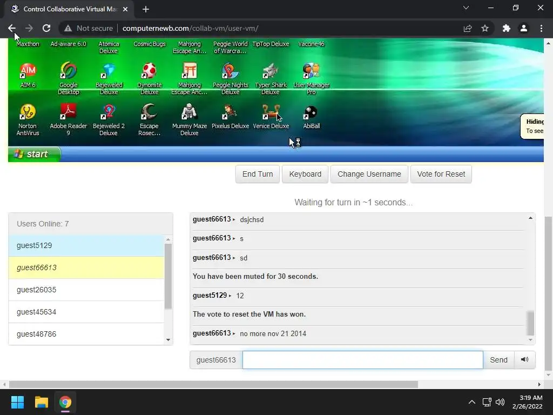Viewport: 553px width, 415px height.
Task: Share this page icon in address bar
Action: coord(468,28)
